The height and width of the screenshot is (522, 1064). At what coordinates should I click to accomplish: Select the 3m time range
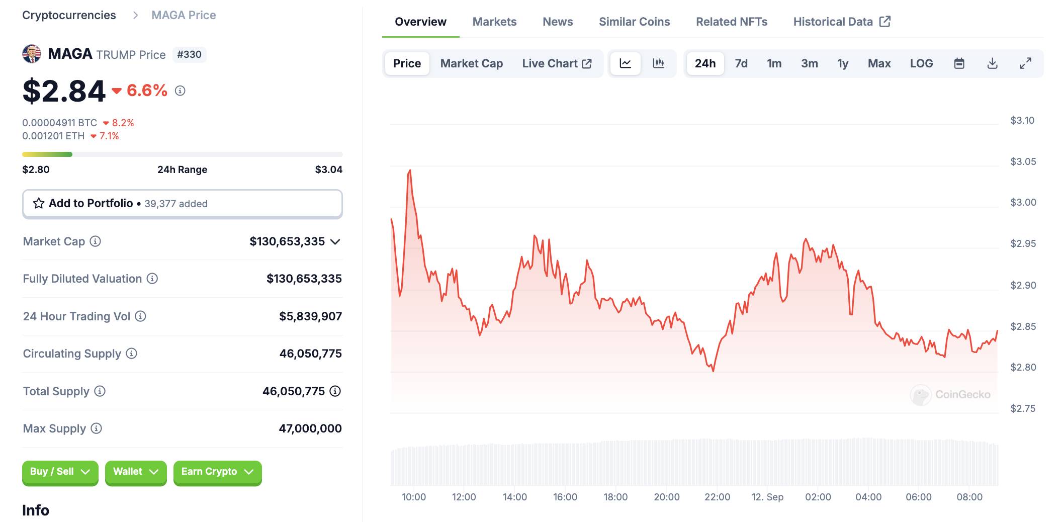coord(810,63)
